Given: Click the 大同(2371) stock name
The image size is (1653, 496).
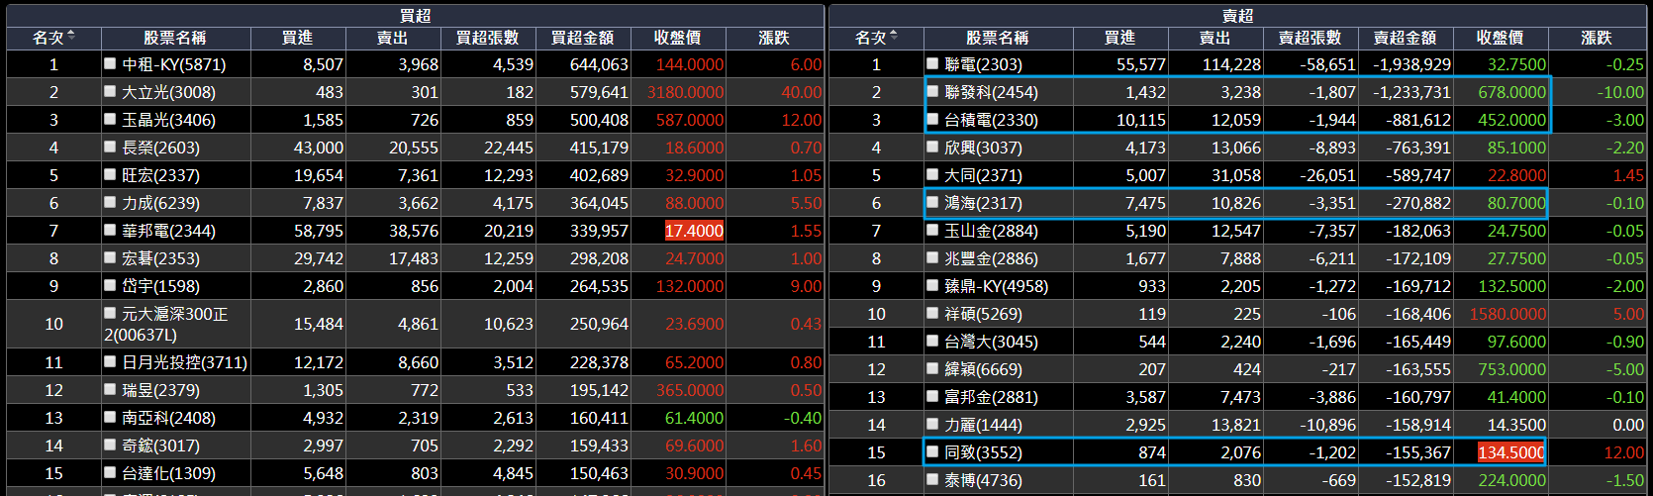Looking at the screenshot, I should tap(983, 175).
